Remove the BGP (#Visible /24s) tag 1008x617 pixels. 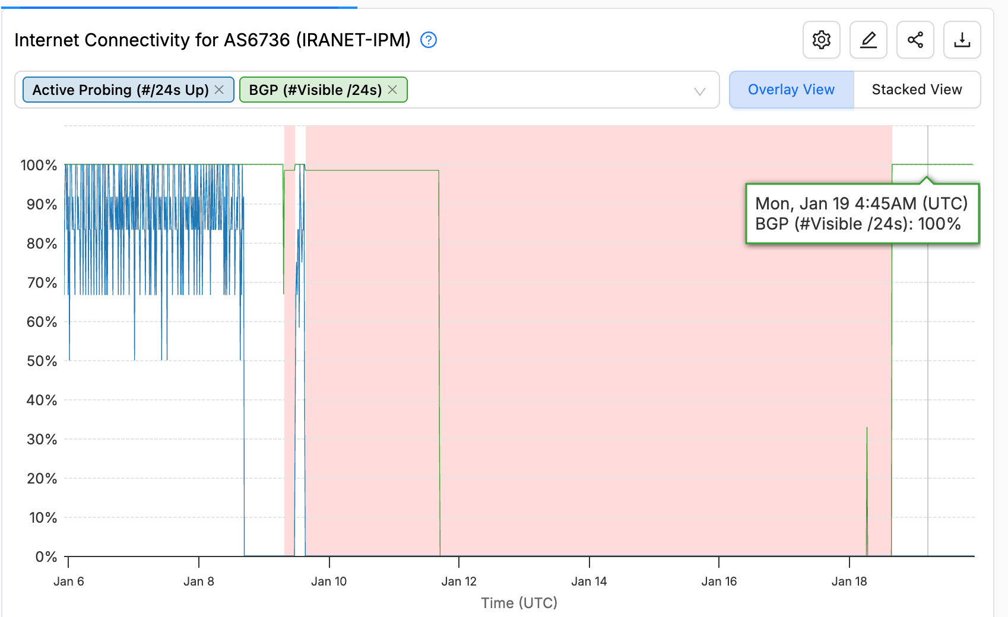pyautogui.click(x=392, y=90)
